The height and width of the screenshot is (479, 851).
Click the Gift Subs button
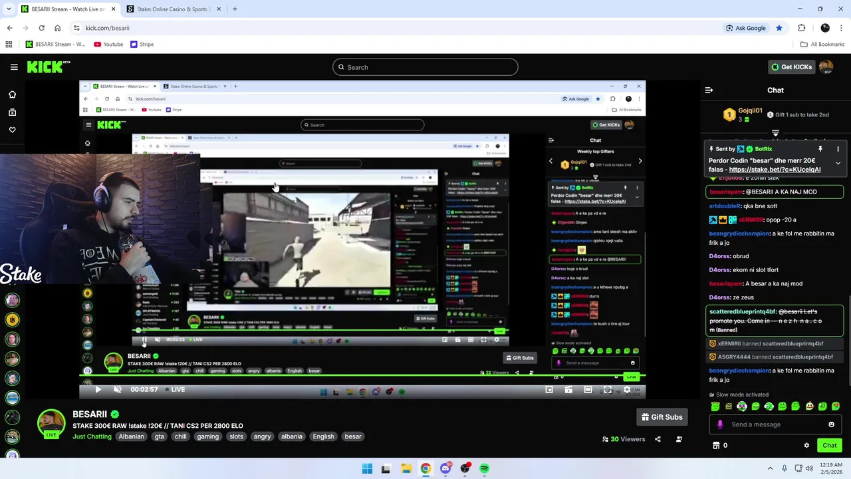662,417
